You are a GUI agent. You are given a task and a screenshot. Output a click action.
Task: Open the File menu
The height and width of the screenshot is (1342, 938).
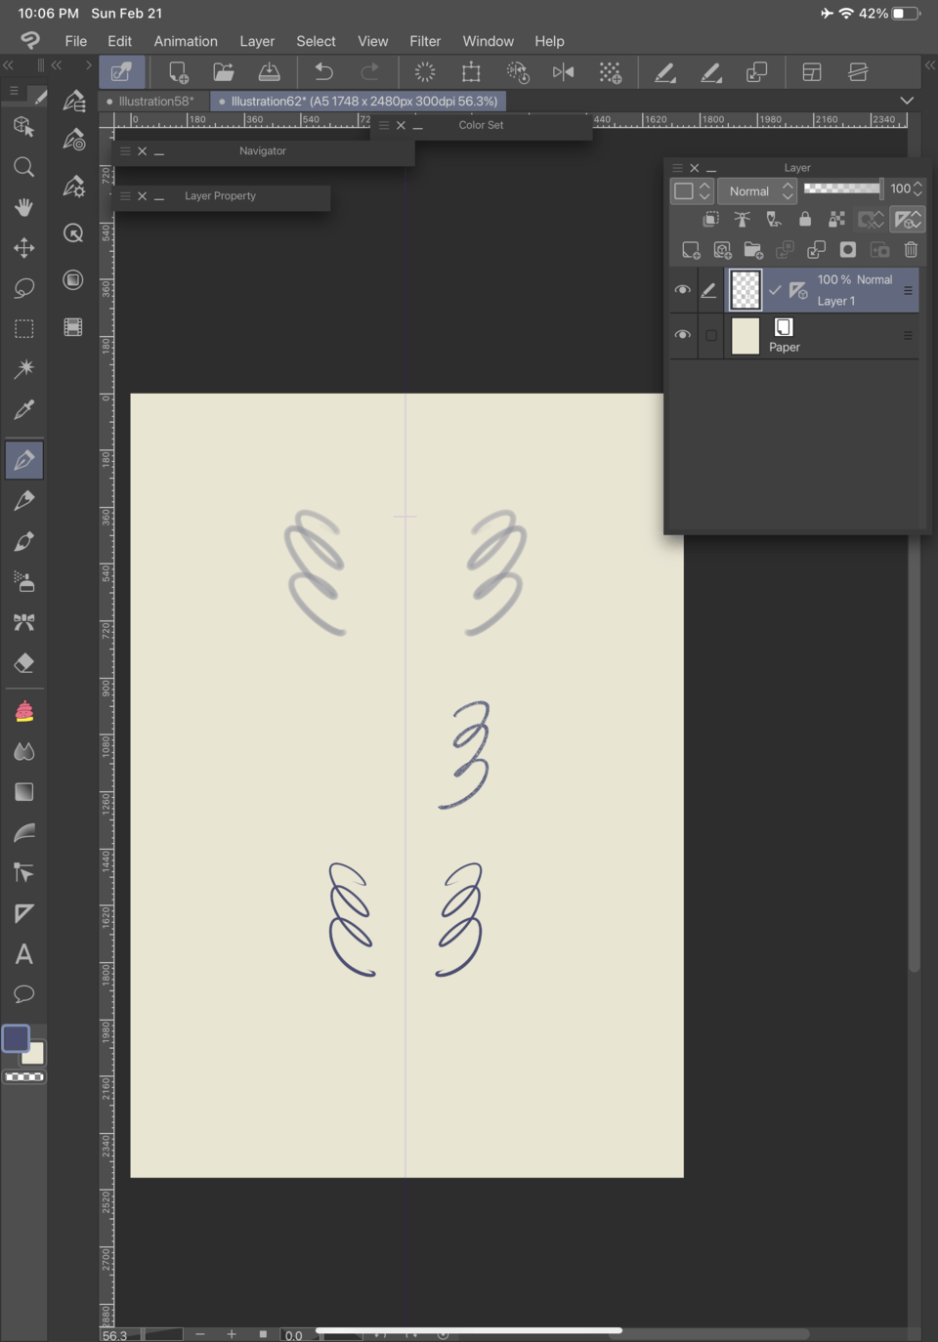point(76,41)
